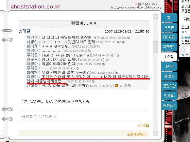Click the orange new-comment badge icon
190x142 pixels.
116,86
